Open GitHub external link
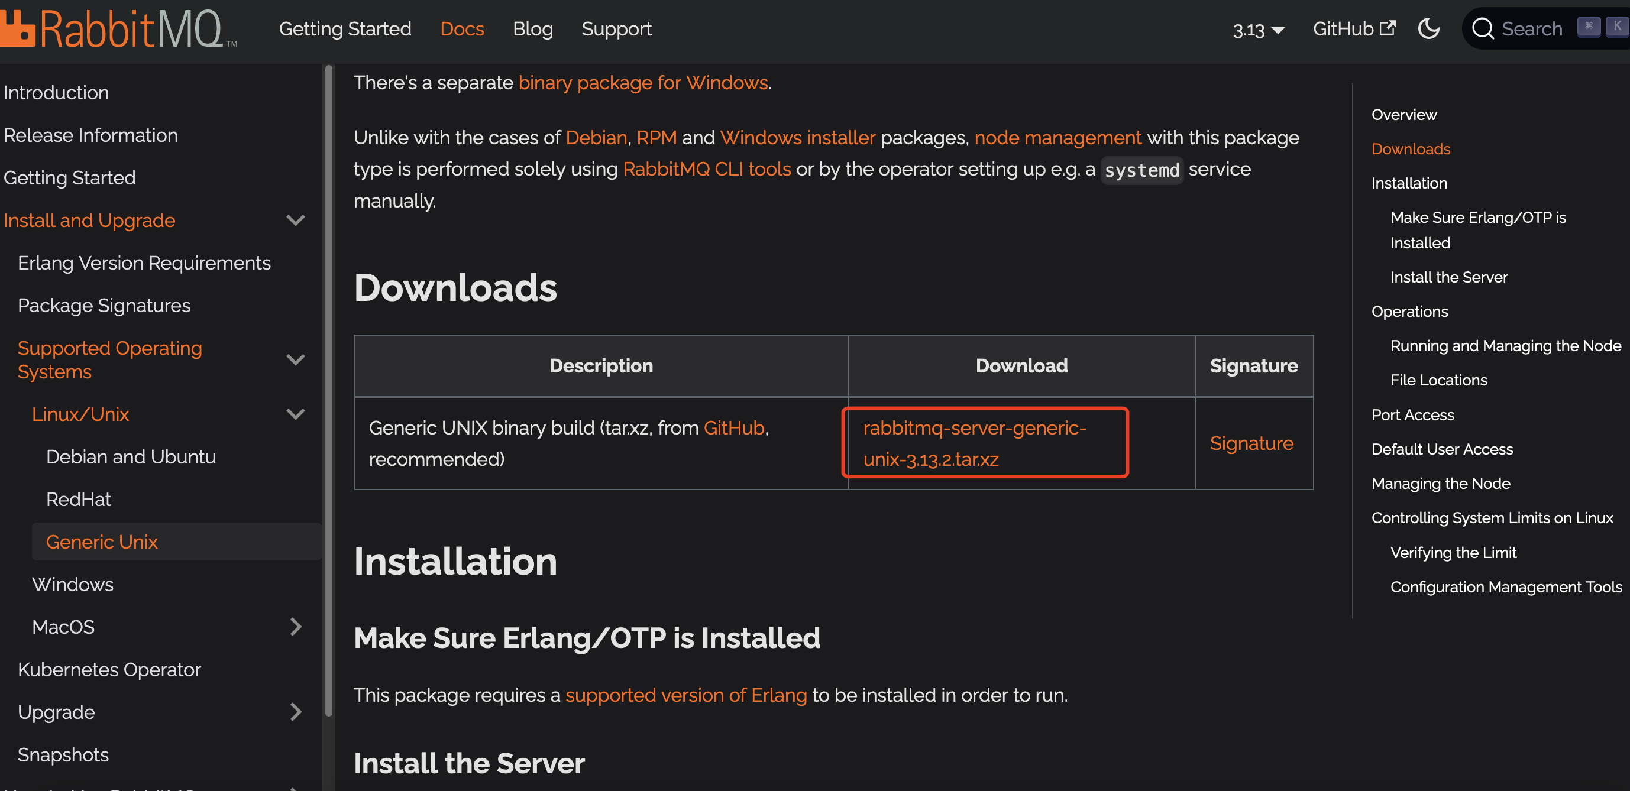Viewport: 1630px width, 791px height. [x=1353, y=29]
